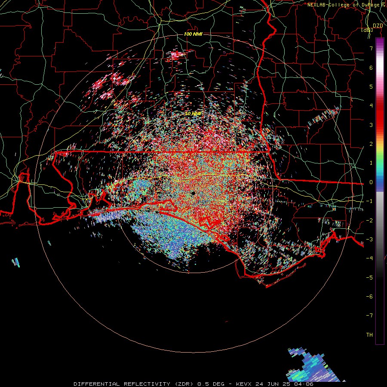
Task: Click the "-5" value on the scale
Action: [x=369, y=278]
